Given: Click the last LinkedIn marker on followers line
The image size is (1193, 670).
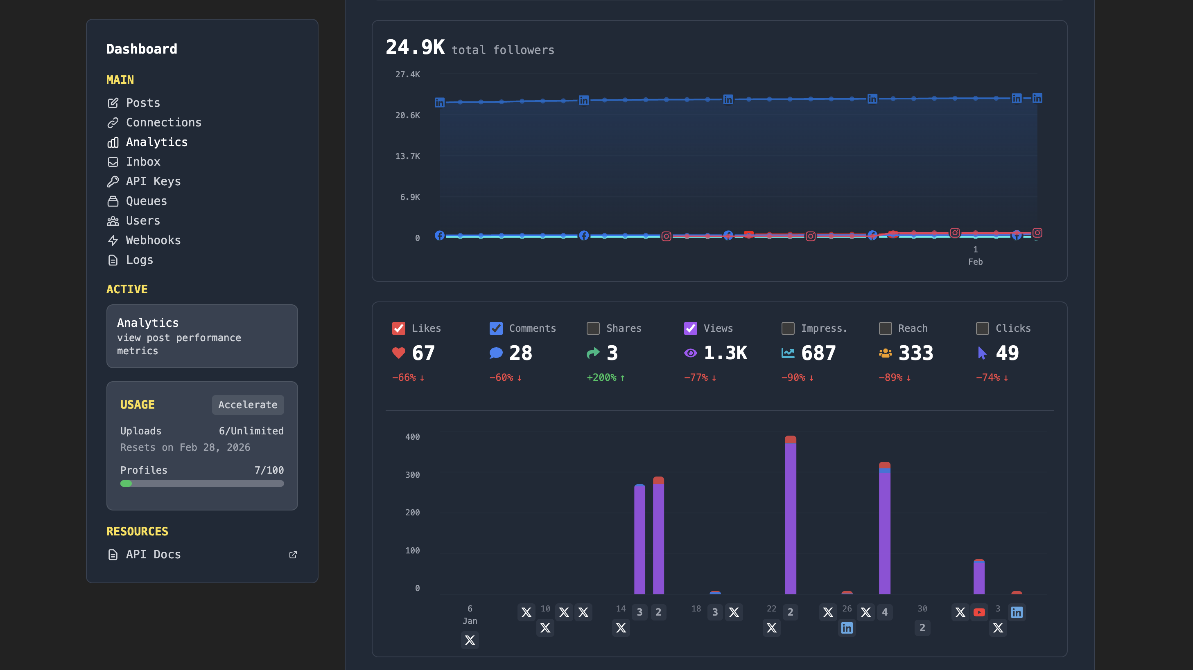Looking at the screenshot, I should [1037, 98].
